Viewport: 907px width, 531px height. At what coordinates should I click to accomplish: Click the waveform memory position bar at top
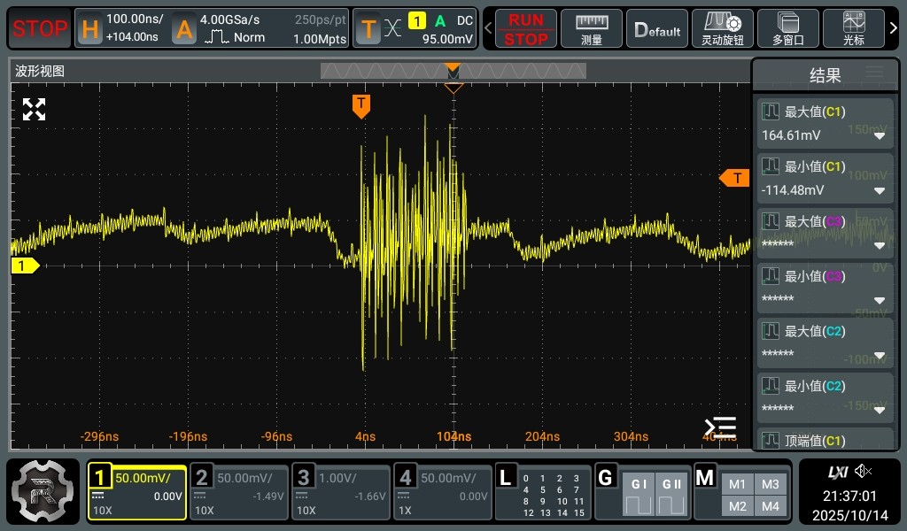point(453,71)
